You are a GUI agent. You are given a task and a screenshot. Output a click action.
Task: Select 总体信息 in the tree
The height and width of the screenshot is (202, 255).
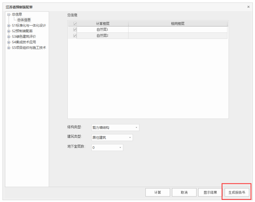[x=24, y=20]
